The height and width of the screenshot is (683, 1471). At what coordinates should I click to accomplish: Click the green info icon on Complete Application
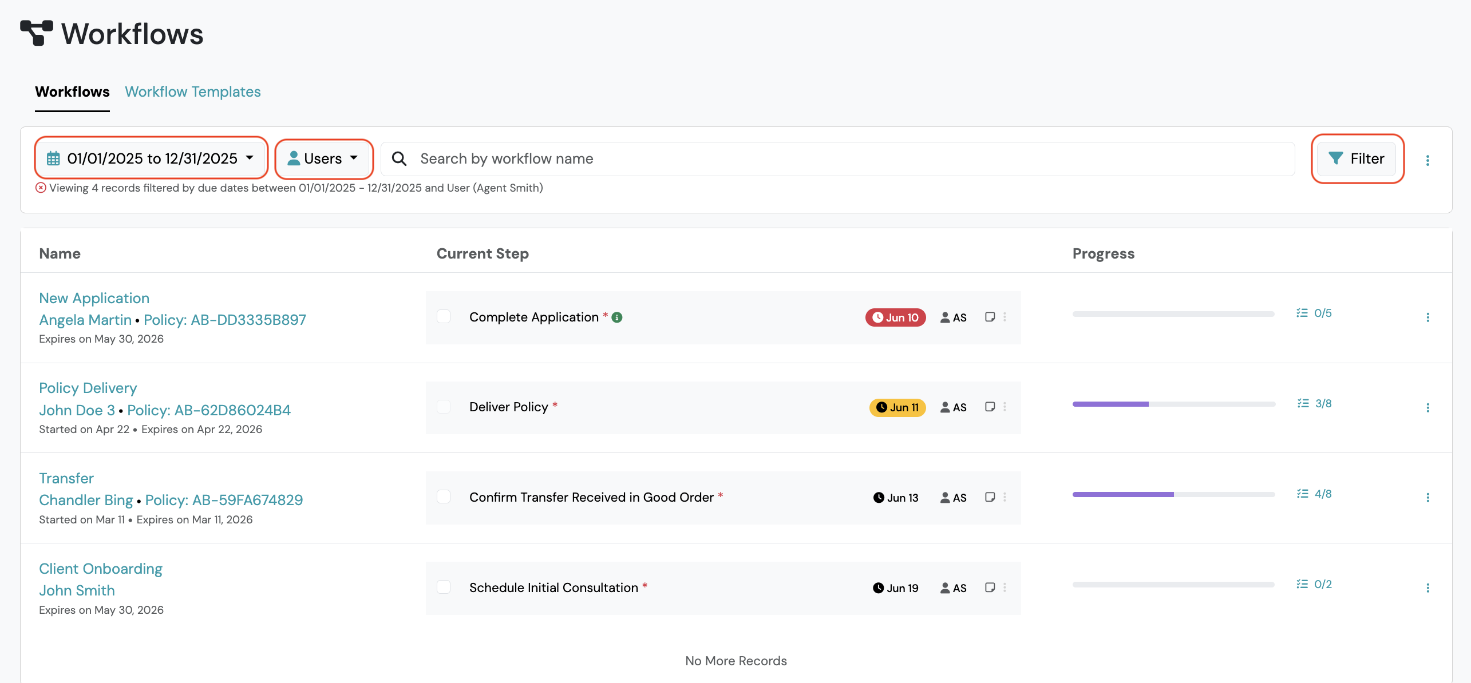(617, 317)
